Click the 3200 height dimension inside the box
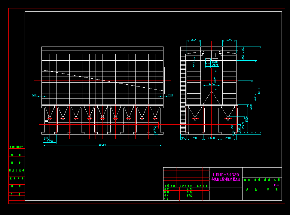The width and height of the screenshot is (290, 215). click(x=215, y=80)
